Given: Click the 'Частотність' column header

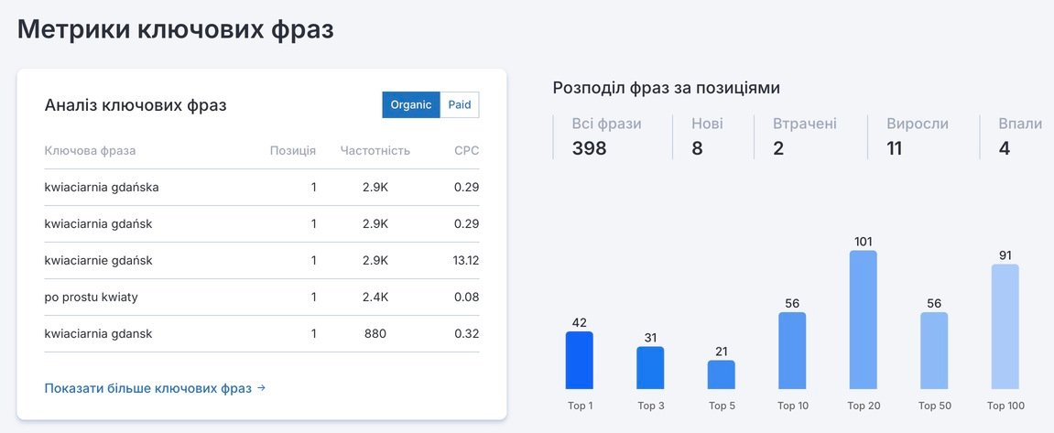Looking at the screenshot, I should tap(375, 151).
